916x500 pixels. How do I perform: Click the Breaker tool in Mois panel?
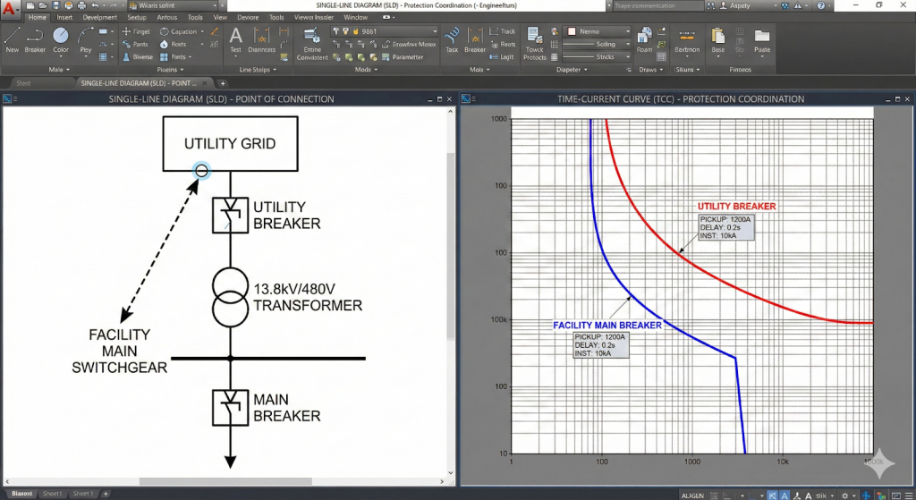click(475, 40)
